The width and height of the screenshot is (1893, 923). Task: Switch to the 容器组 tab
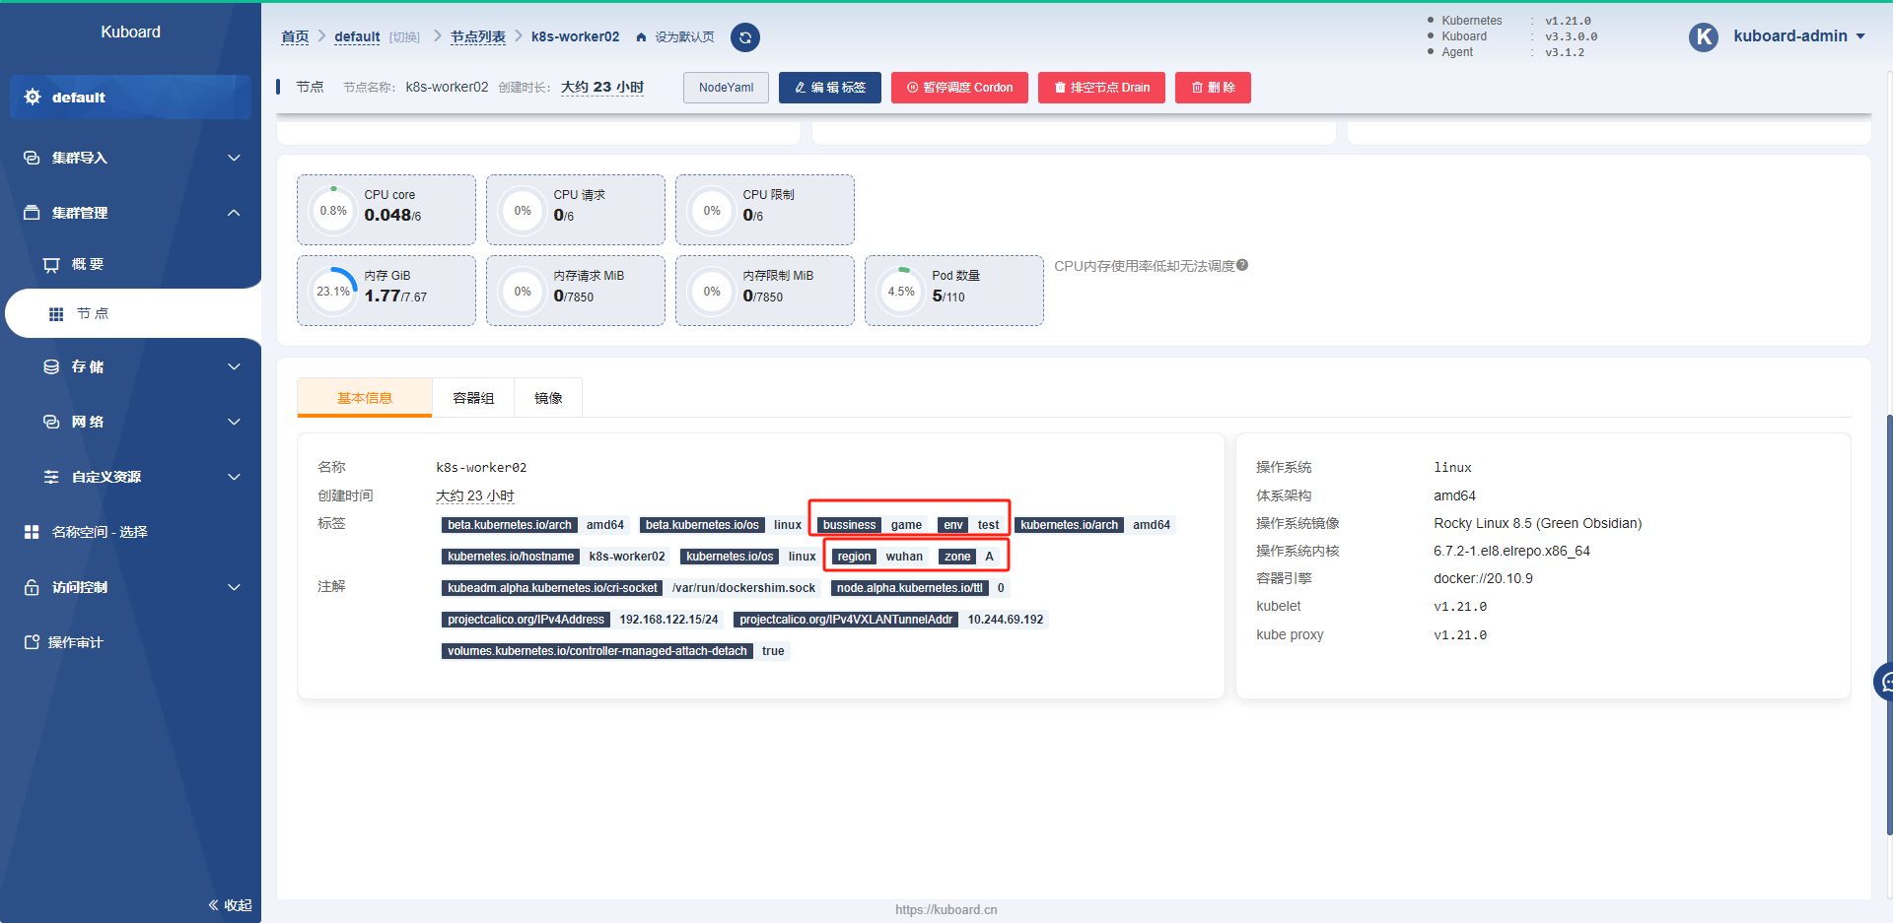[x=473, y=398]
